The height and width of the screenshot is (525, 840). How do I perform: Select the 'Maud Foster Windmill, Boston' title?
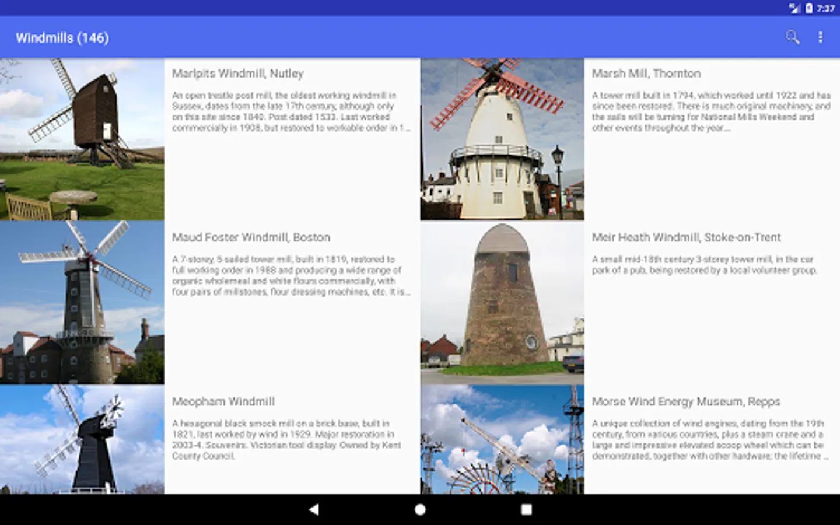[251, 237]
